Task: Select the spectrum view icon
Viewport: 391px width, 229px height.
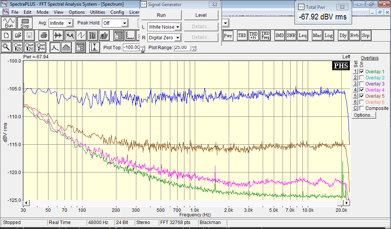Action: click(x=70, y=35)
